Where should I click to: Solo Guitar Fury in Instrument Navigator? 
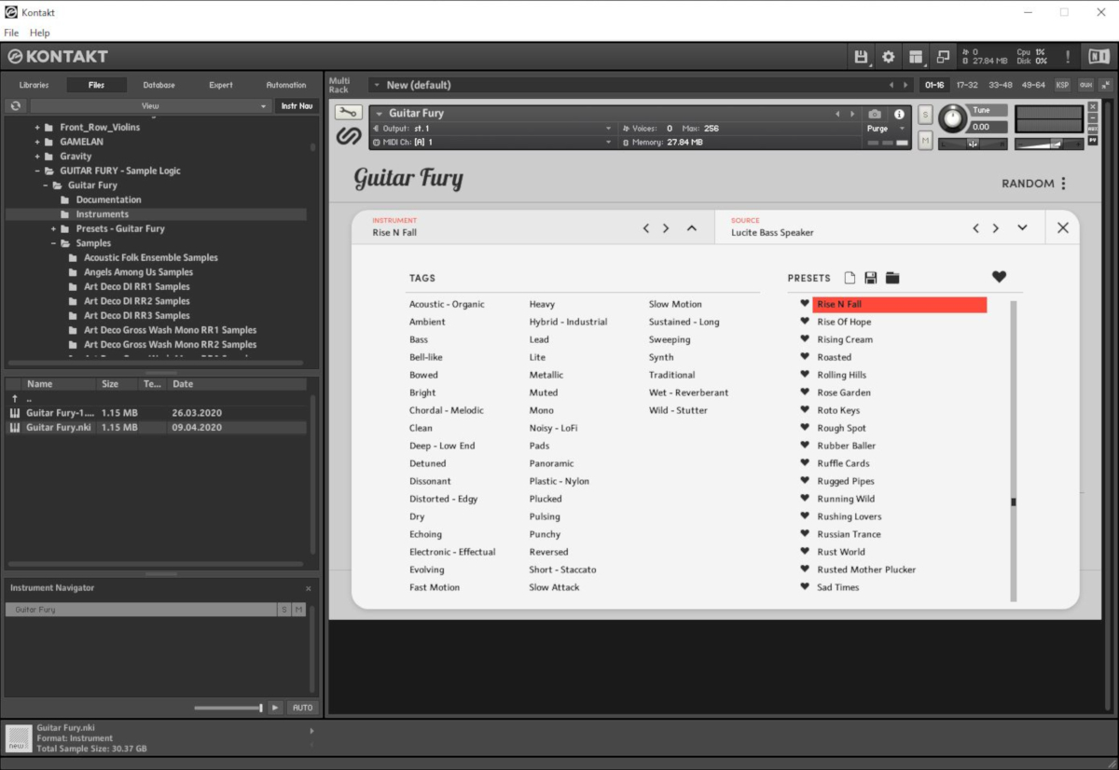[283, 610]
